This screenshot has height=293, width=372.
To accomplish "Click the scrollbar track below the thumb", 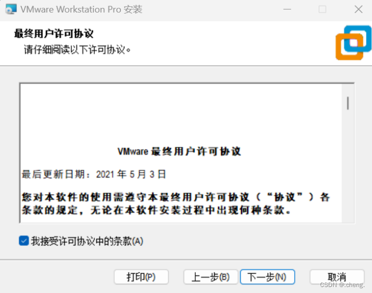I will pos(348,166).
